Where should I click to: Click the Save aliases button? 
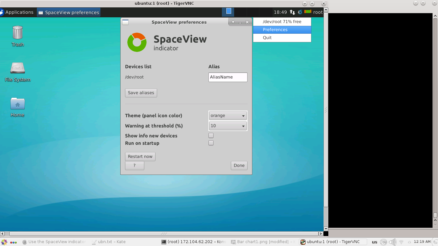pyautogui.click(x=141, y=93)
